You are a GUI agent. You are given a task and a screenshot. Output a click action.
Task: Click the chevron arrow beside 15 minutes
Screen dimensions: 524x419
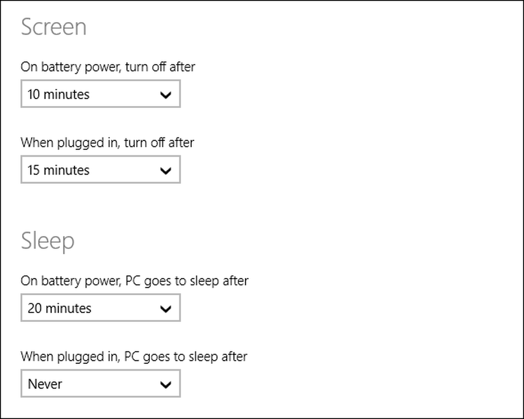pos(166,171)
